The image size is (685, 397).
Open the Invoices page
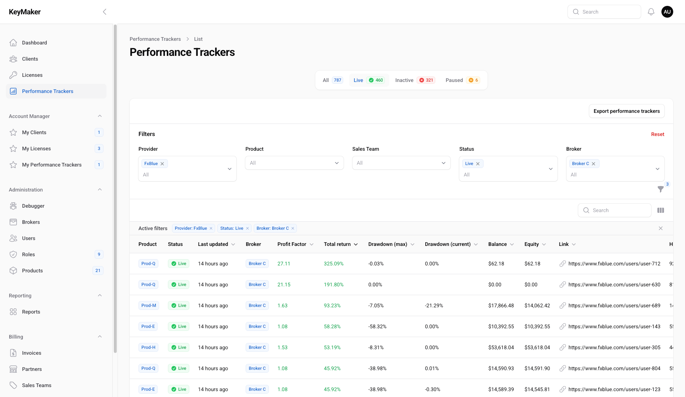56,353
